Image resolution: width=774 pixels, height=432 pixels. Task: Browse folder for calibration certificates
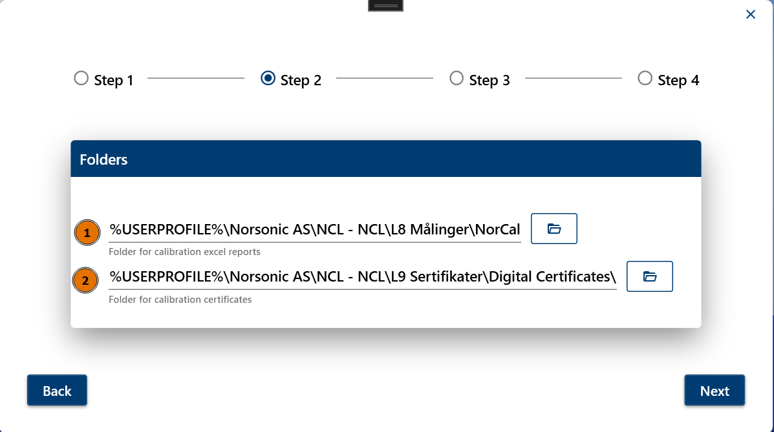point(650,276)
